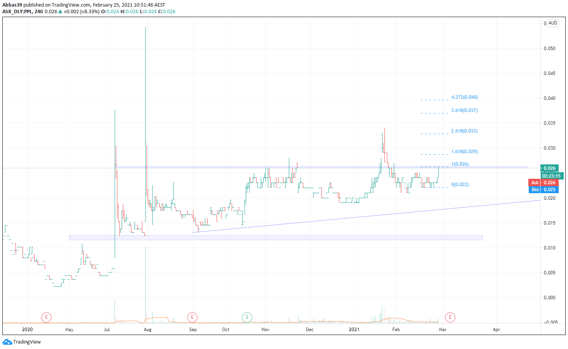Click the 02:23:15 countdown label
This screenshot has height=349, width=568.
tap(551, 176)
